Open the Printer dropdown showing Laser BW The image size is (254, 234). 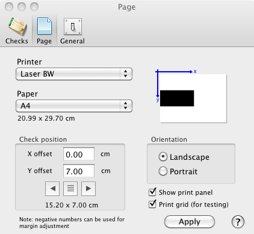[74, 74]
